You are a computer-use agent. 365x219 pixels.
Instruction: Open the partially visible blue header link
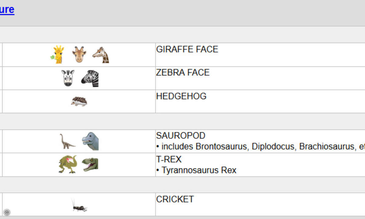[7, 10]
